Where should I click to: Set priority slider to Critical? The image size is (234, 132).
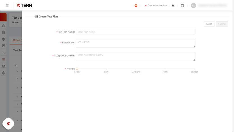tap(194, 69)
